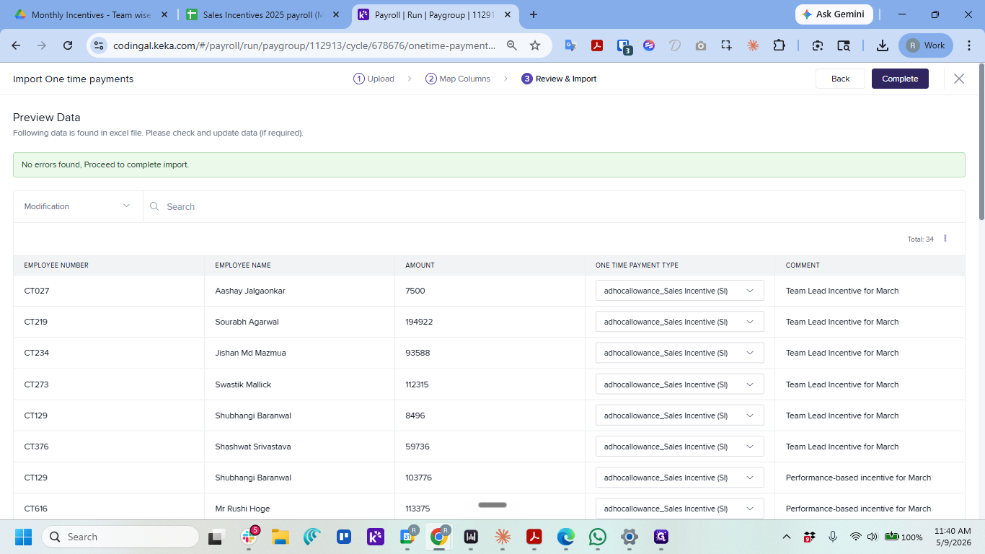Click the browser address bar URL
The height and width of the screenshot is (554, 985).
304,45
